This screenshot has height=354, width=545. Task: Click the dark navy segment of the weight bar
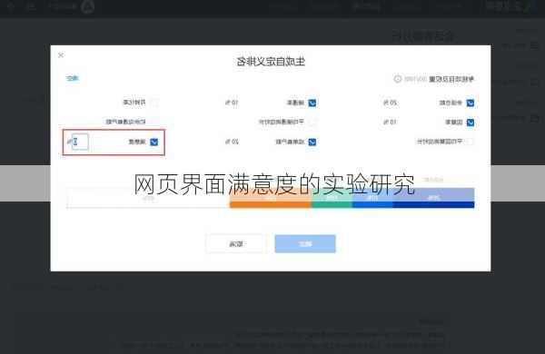coord(433,198)
